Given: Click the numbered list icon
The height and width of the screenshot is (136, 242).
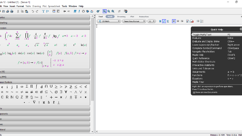Looking at the screenshot, I should (202, 21).
